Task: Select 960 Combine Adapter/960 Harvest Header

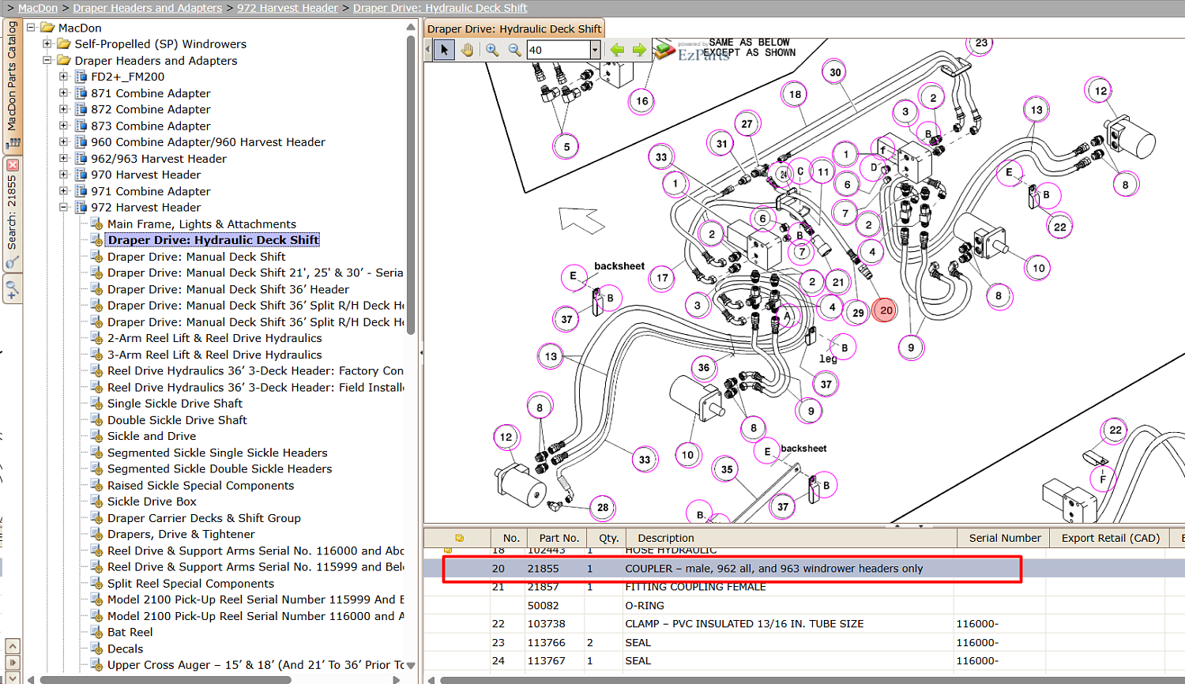Action: tap(208, 142)
